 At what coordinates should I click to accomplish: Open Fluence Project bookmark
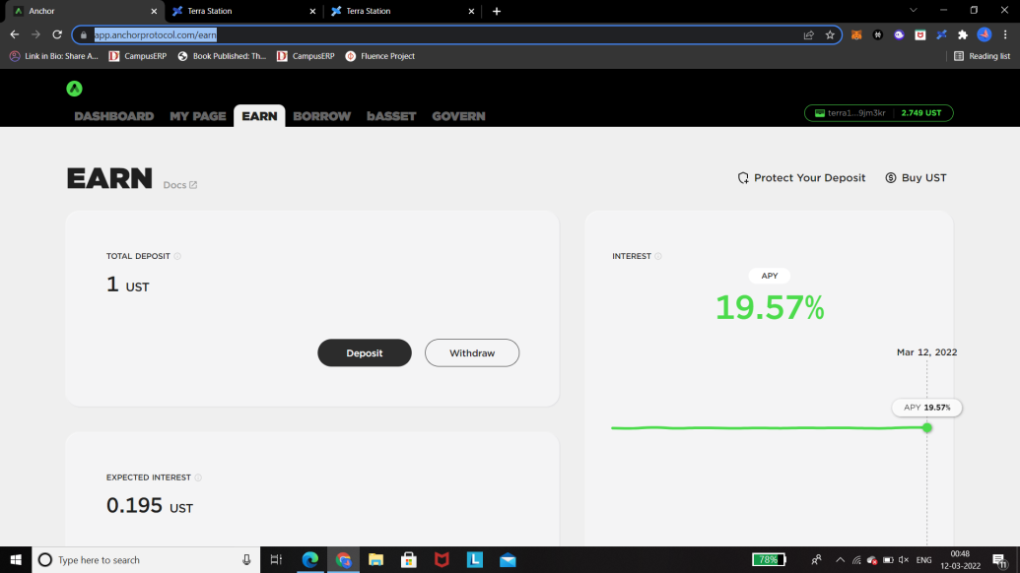[379, 56]
